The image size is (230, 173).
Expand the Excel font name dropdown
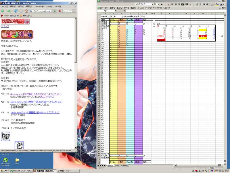pos(153,4)
